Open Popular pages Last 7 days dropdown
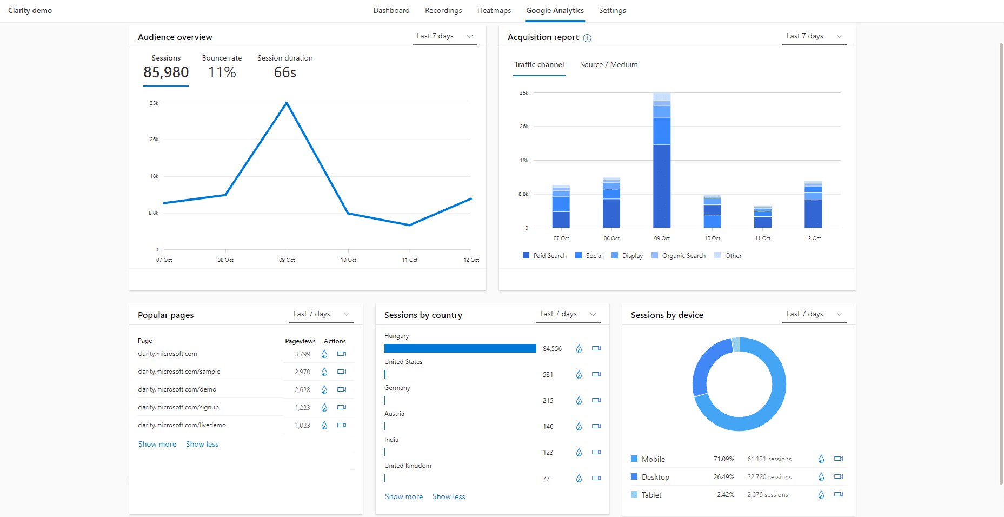 (x=321, y=314)
